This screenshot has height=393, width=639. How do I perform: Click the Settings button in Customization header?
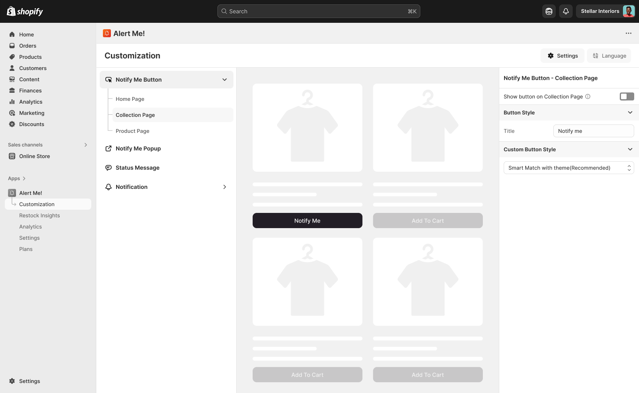point(563,56)
